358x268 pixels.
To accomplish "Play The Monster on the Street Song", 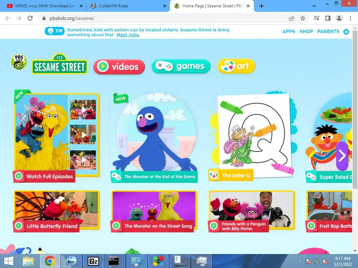I will pos(154,211).
